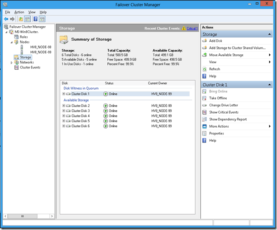The width and height of the screenshot is (277, 230).
Task: Click the Cluster Disk 1 online status icon
Action: coord(105,94)
